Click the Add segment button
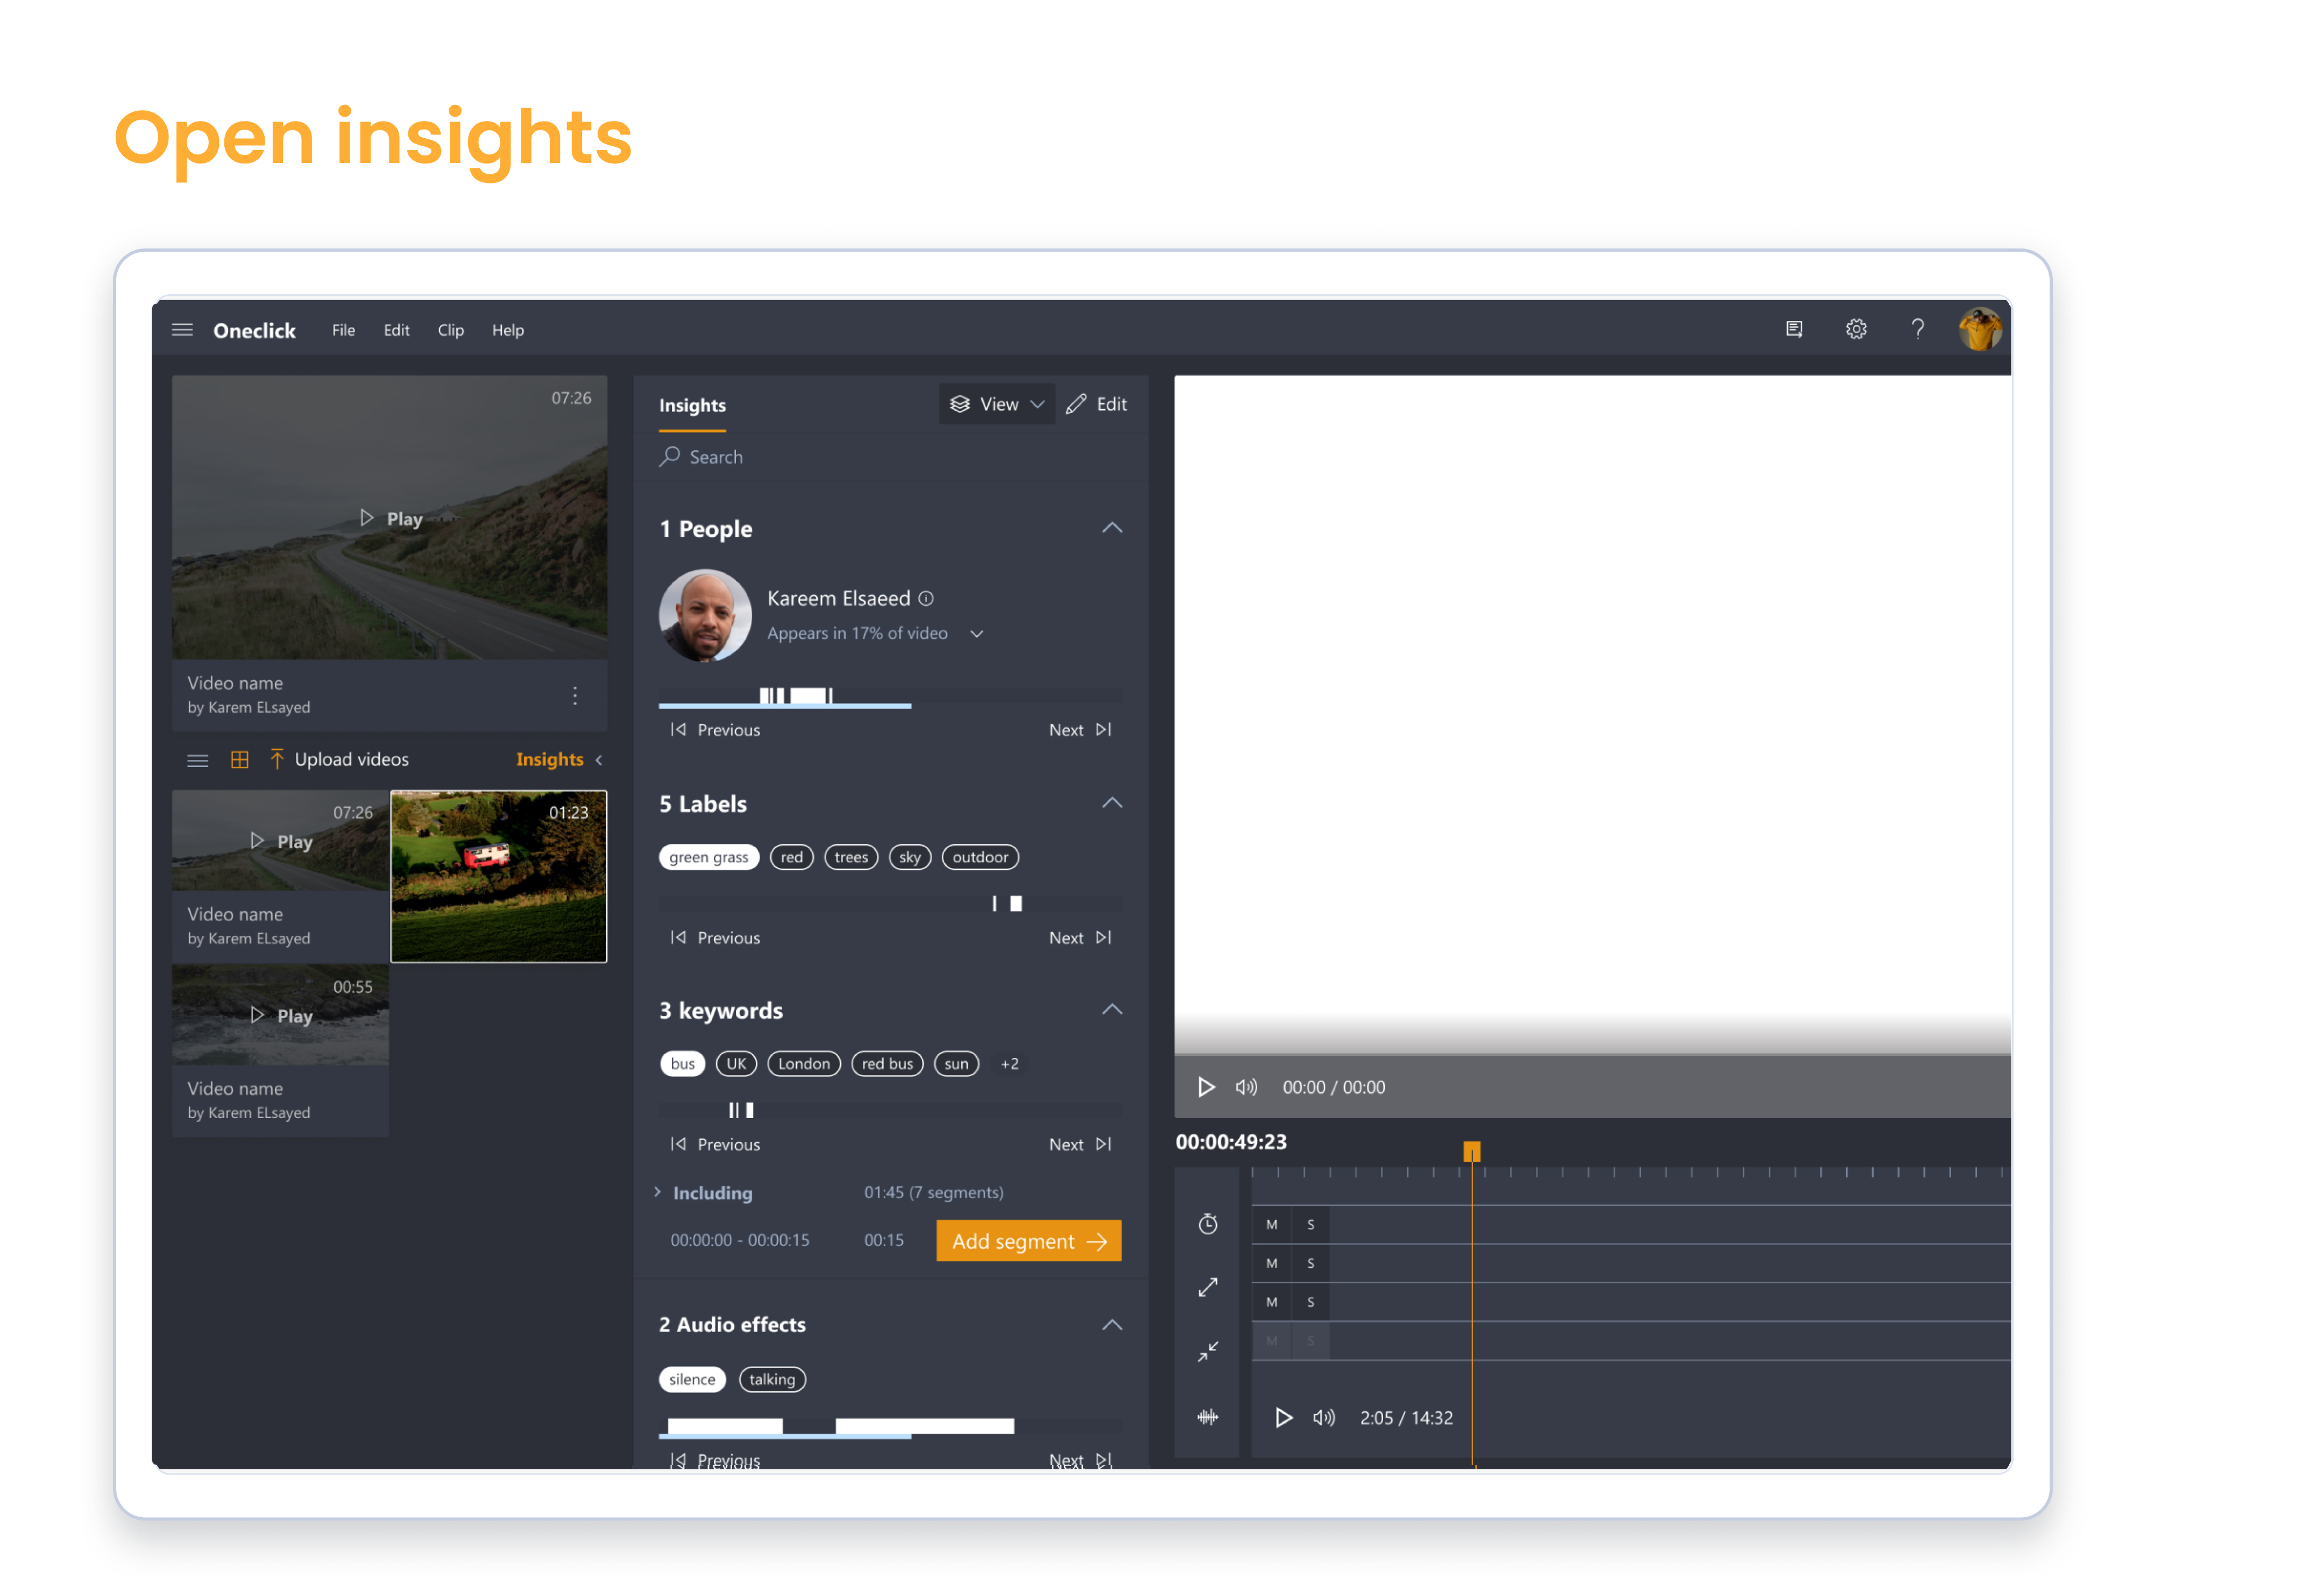The height and width of the screenshot is (1586, 2324). click(1028, 1241)
